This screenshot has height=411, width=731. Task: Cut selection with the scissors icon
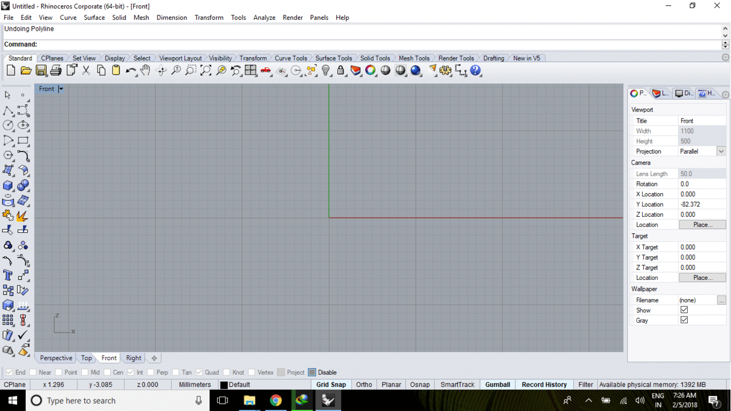(86, 70)
